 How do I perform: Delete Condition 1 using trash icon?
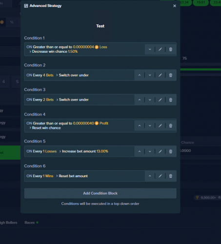coord(171,49)
